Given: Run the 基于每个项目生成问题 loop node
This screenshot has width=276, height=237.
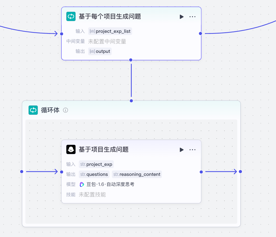Looking at the screenshot, I should 182,17.
